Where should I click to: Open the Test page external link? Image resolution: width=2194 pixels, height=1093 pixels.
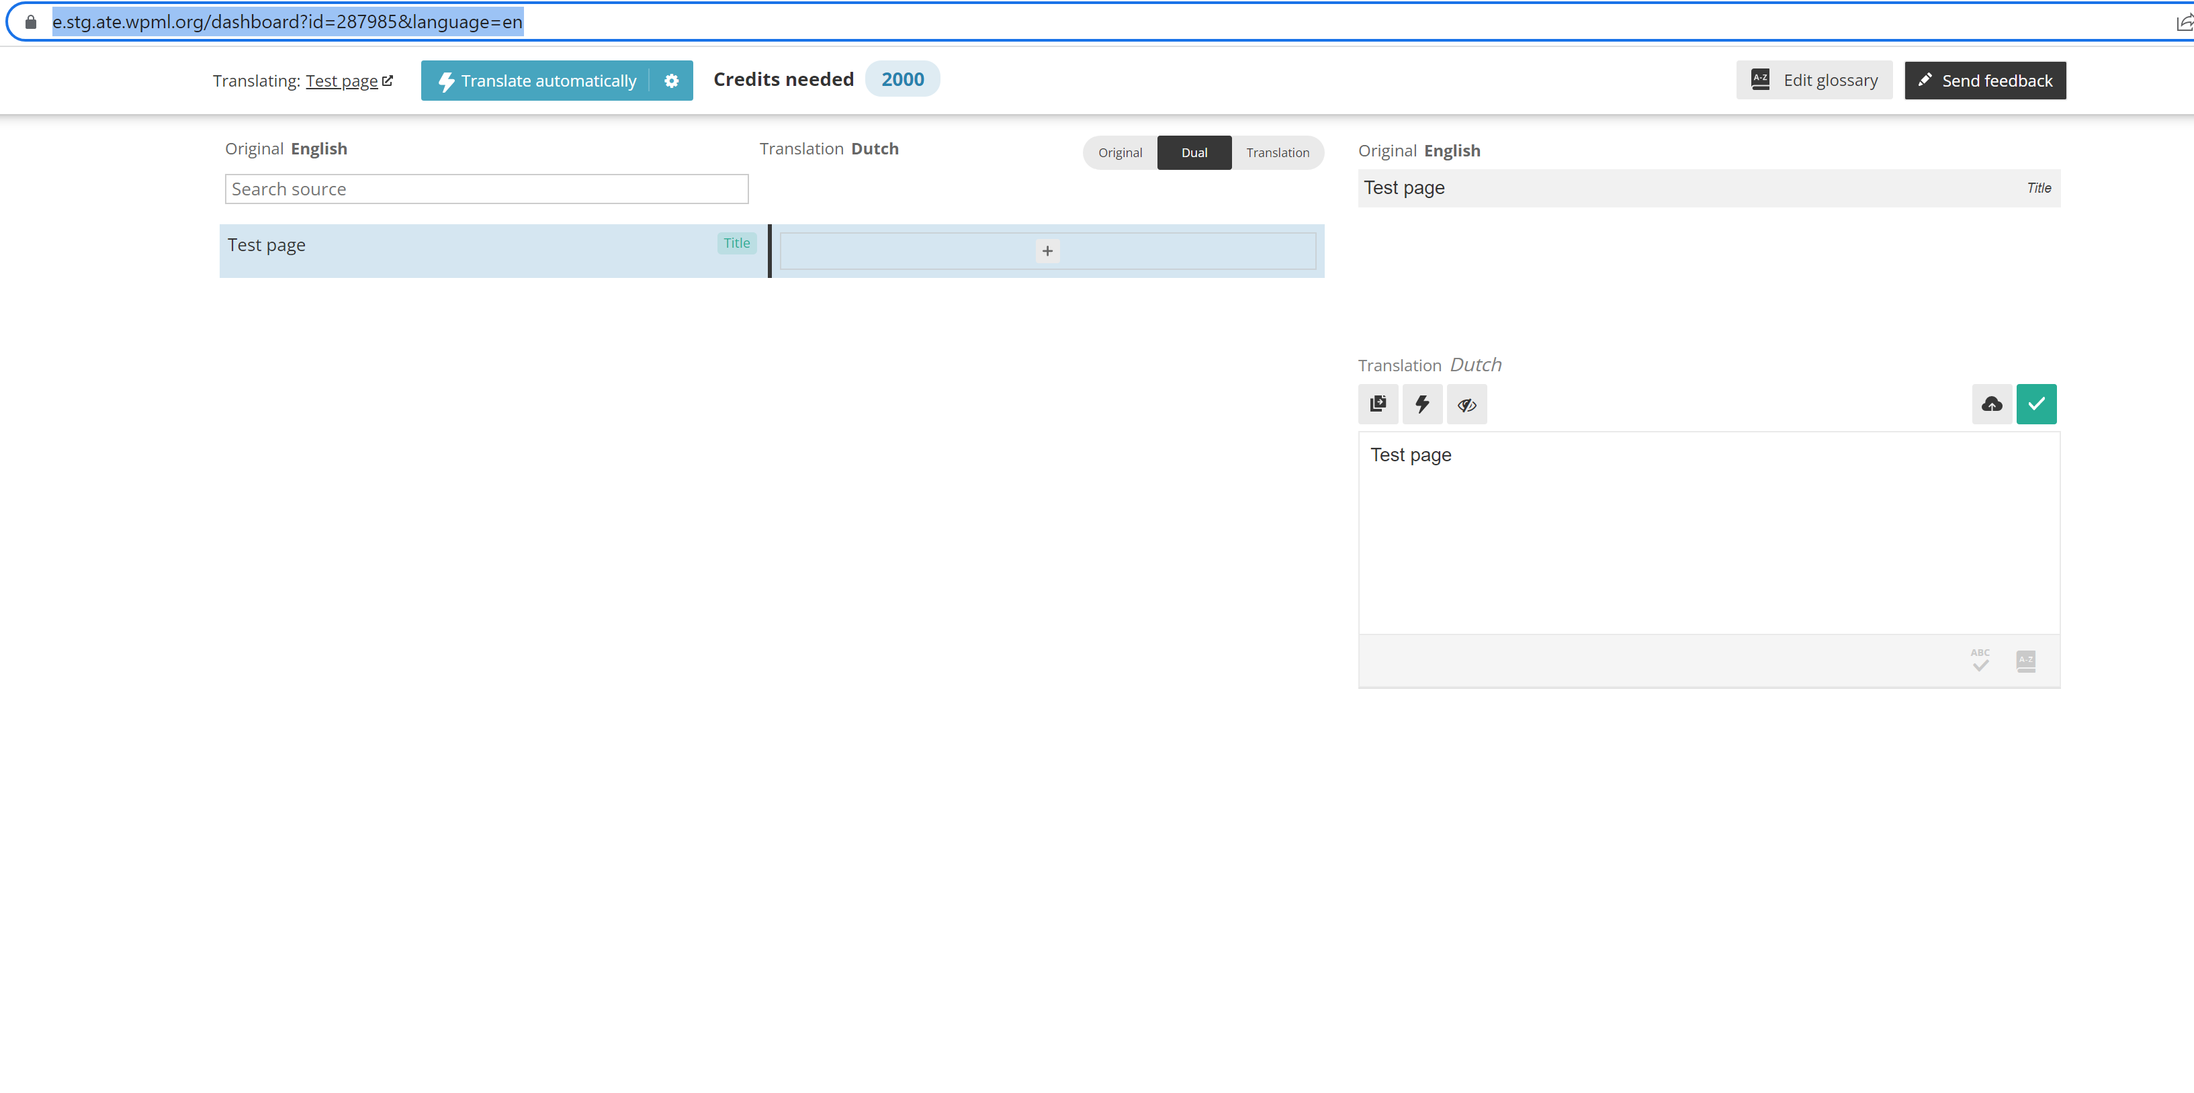349,81
